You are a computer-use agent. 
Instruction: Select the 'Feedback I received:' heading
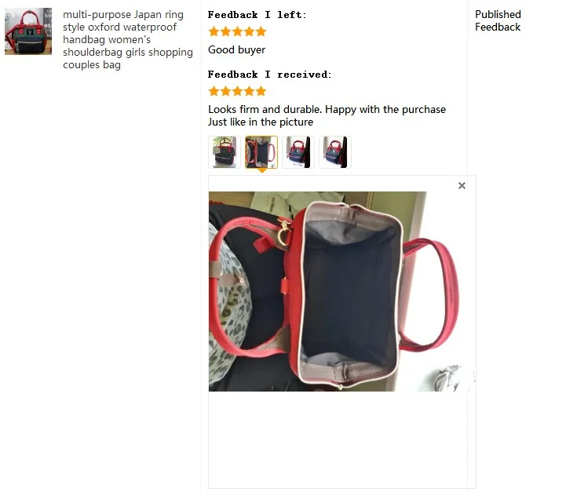[x=269, y=75]
